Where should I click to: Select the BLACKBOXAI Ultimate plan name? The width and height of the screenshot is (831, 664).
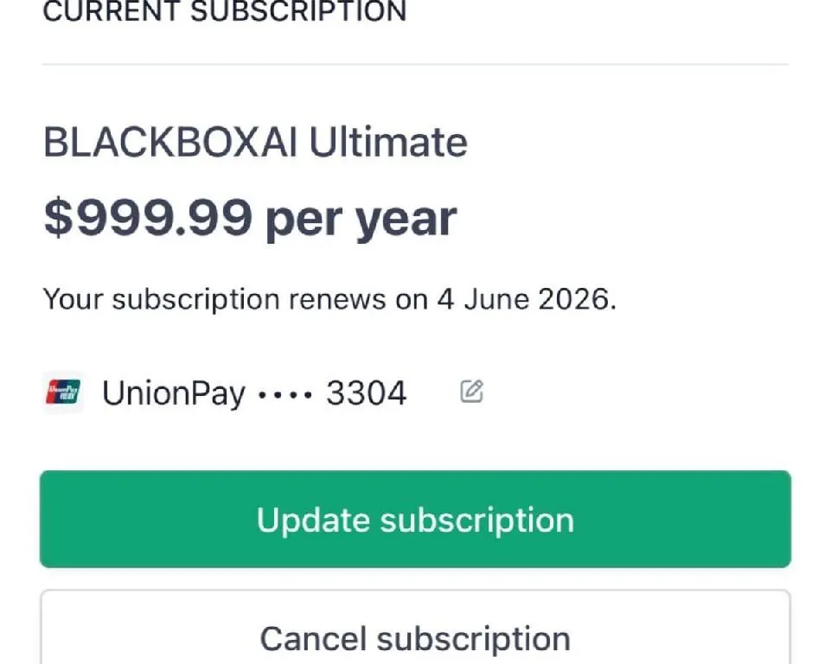click(x=255, y=143)
